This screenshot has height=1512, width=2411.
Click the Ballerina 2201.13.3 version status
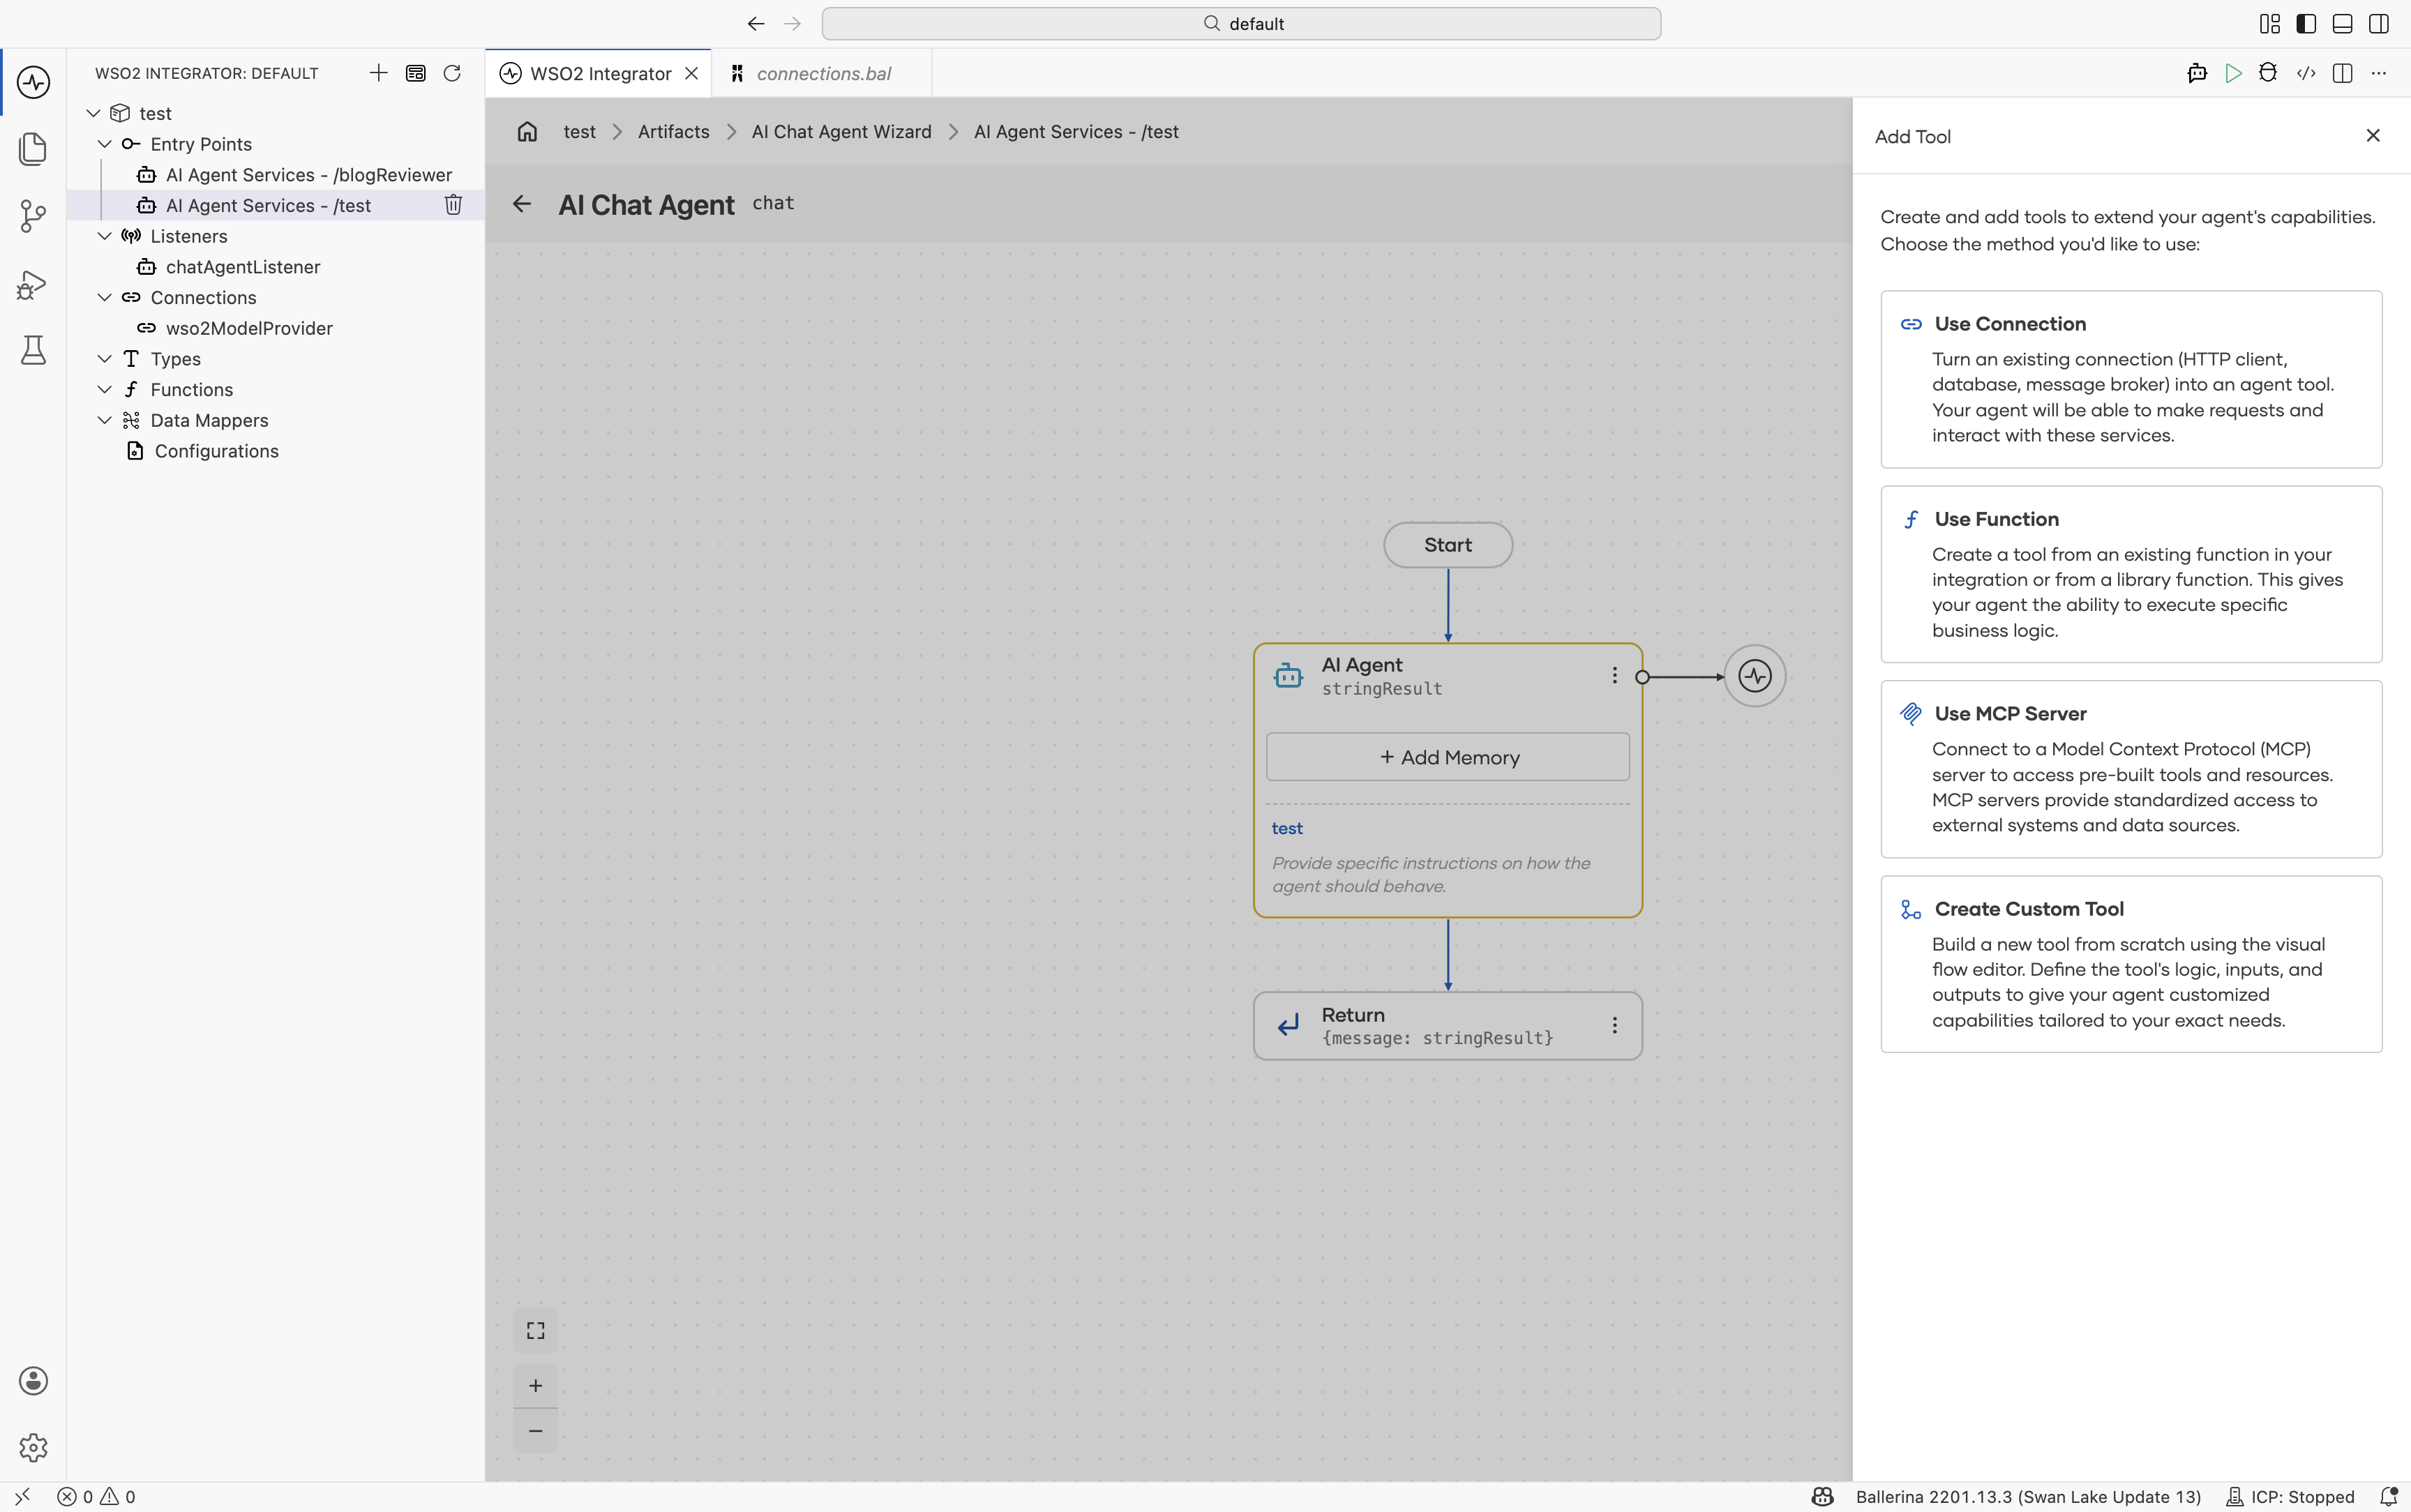coord(2028,1497)
